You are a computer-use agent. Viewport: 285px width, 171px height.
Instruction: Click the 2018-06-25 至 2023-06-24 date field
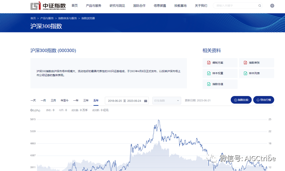[x=127, y=101]
